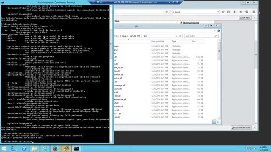Click Learn how button in Firefox

click(245, 18)
